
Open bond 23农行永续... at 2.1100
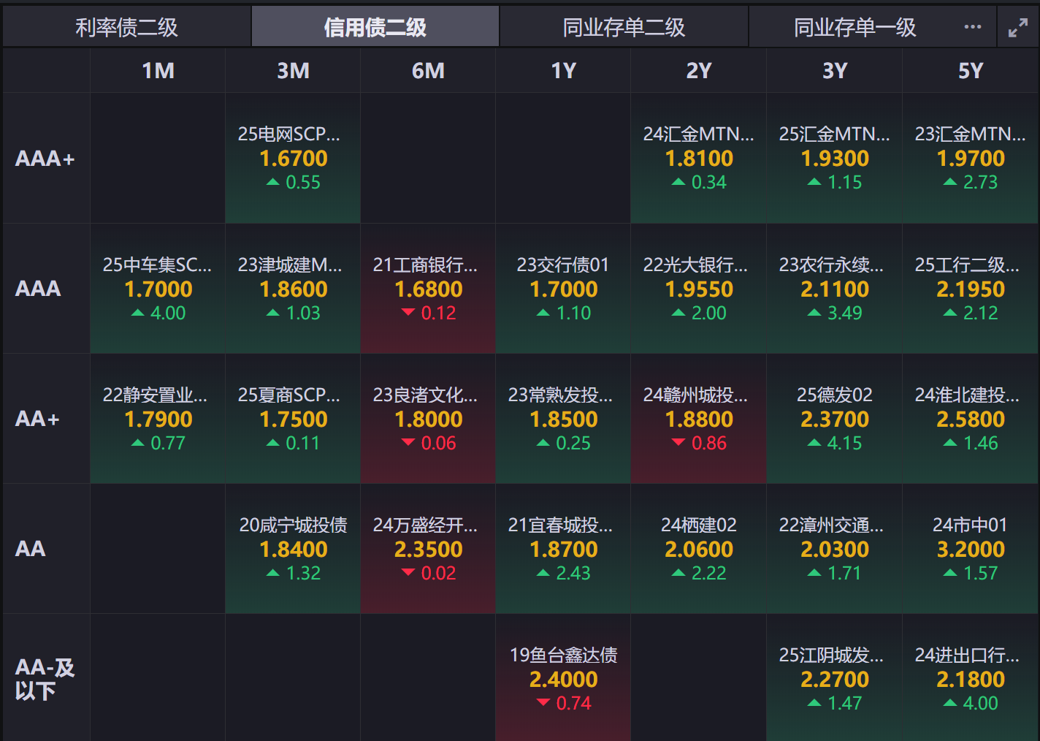(835, 289)
